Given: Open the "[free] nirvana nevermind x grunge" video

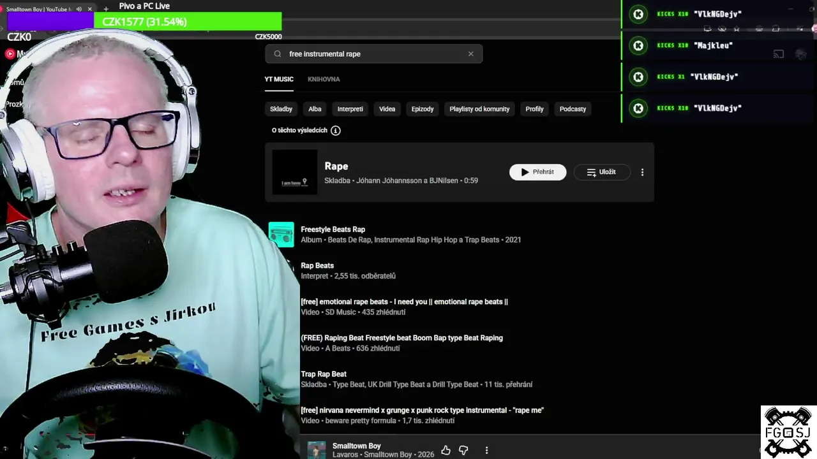Looking at the screenshot, I should tap(422, 411).
